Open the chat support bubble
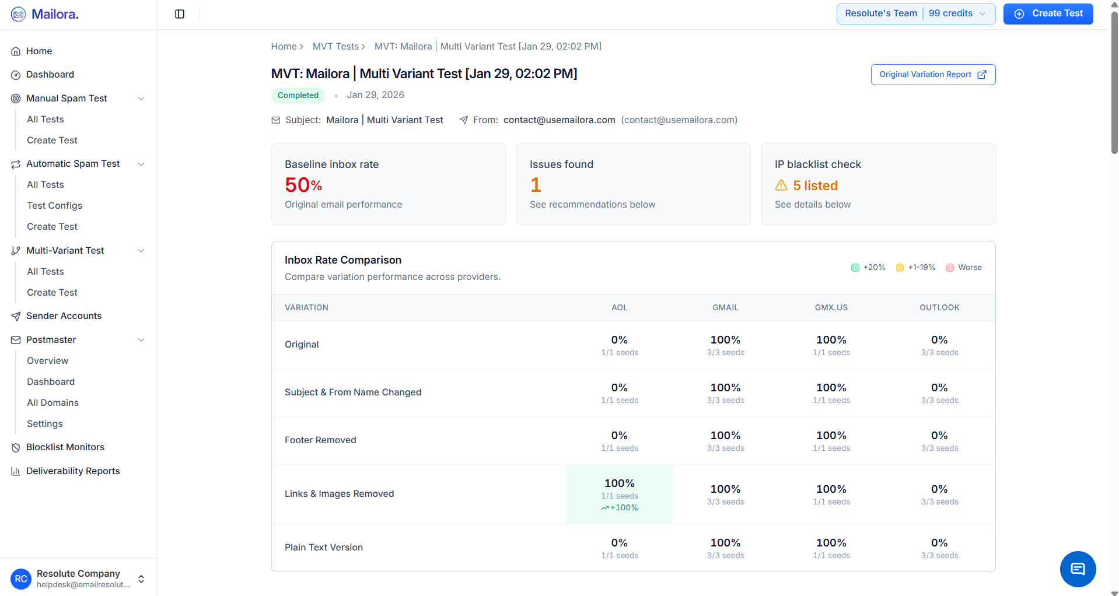 point(1077,569)
